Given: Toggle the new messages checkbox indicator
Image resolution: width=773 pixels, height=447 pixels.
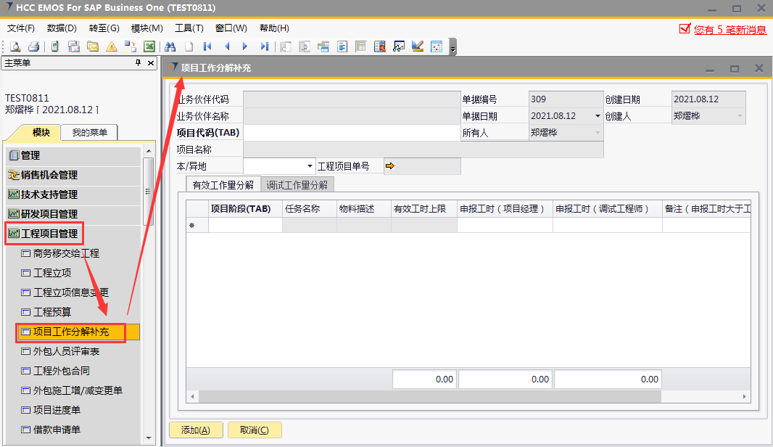Looking at the screenshot, I should 685,29.
